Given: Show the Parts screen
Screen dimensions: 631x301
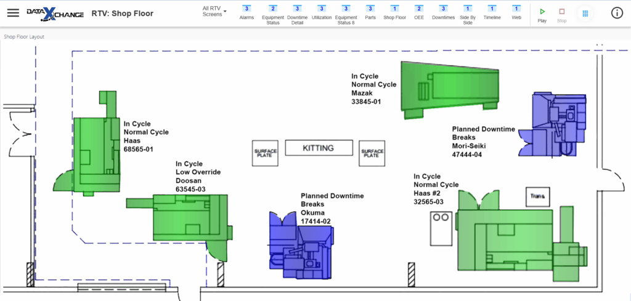Looking at the screenshot, I should coord(370,13).
